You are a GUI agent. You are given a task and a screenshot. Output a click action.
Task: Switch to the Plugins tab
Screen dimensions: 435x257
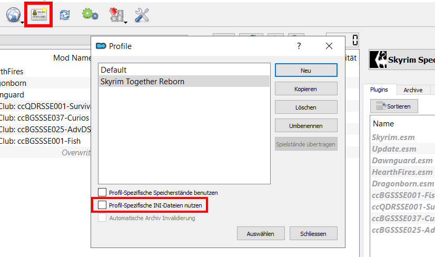click(x=379, y=90)
